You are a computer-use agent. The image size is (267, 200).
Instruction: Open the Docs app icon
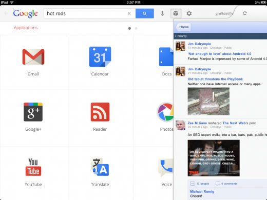coord(166,57)
